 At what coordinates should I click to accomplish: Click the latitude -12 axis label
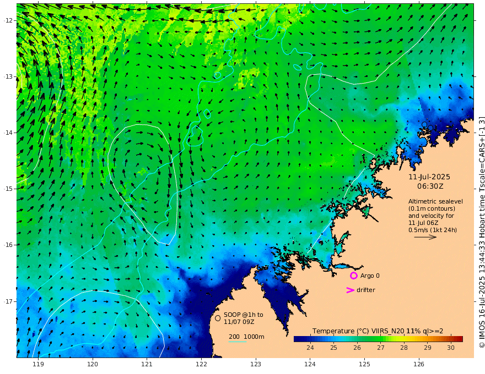click(x=8, y=20)
